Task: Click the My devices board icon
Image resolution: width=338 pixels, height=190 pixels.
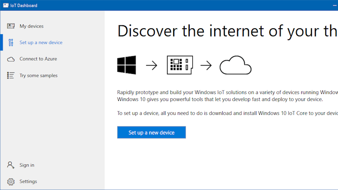Action: (x=11, y=26)
